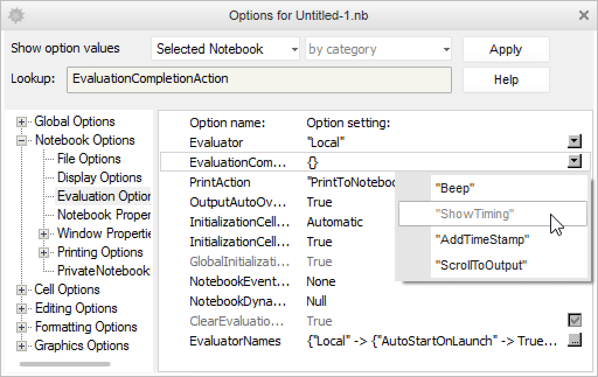
Task: Click the Apply button
Action: point(506,50)
